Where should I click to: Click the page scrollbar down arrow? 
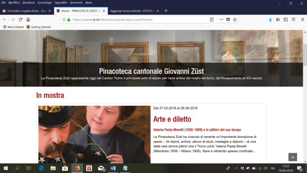coord(305,161)
